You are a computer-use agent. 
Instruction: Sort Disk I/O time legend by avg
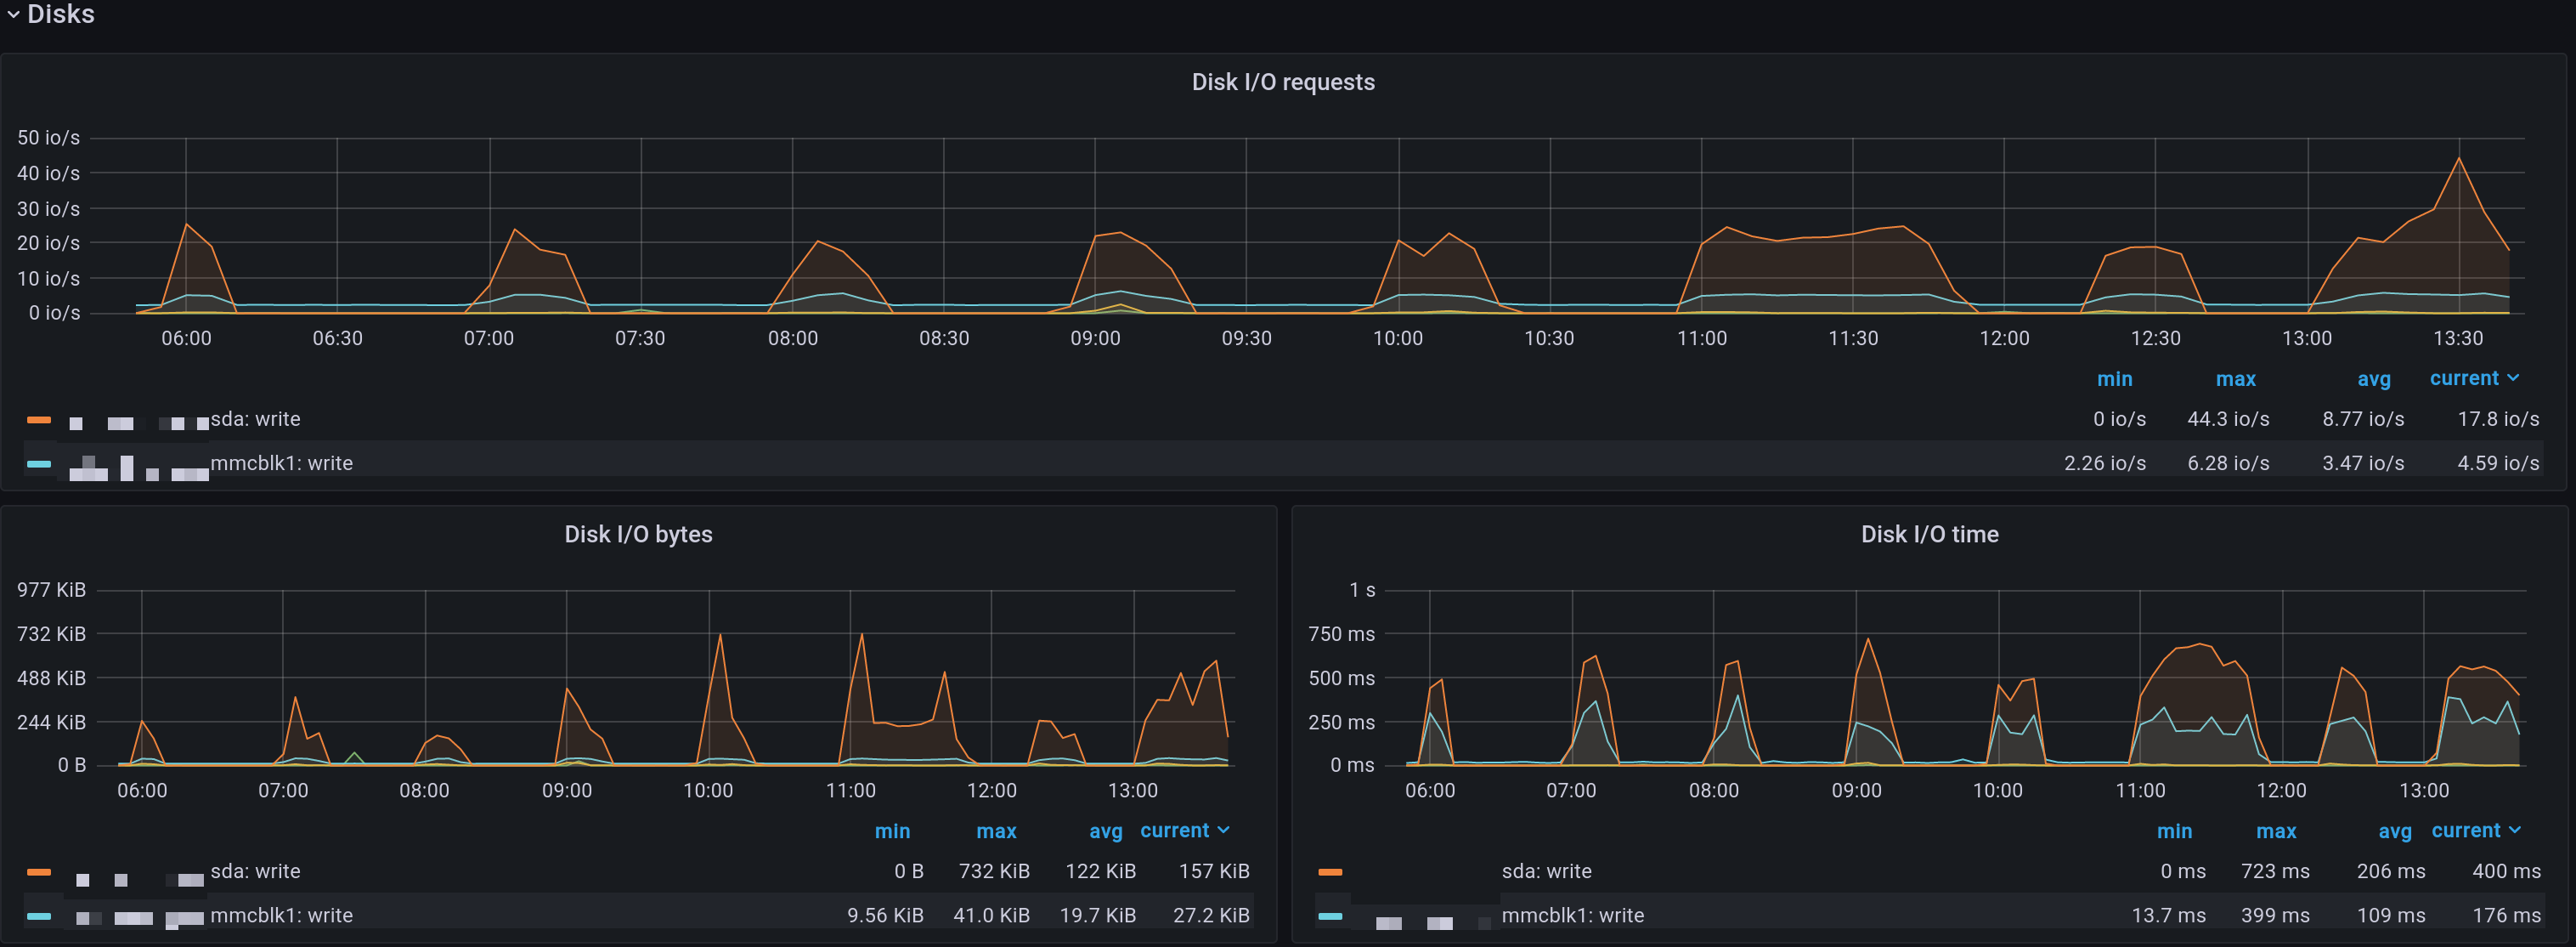(x=2394, y=832)
